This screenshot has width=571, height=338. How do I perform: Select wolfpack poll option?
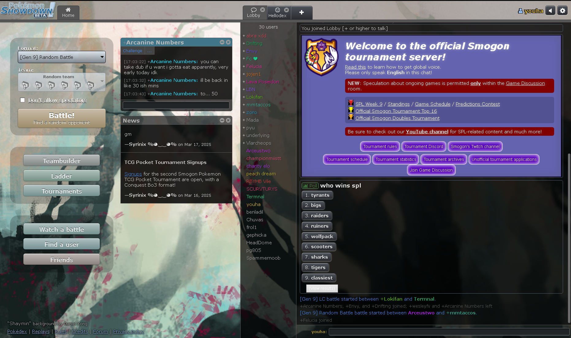pos(319,237)
